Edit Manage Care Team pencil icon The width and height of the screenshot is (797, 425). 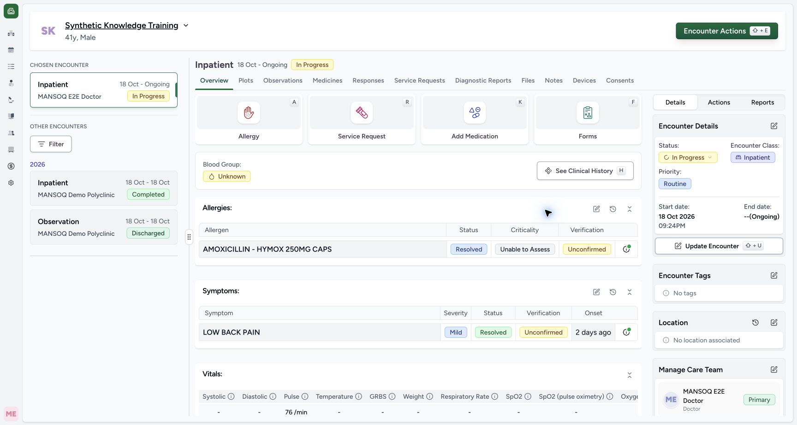point(774,370)
